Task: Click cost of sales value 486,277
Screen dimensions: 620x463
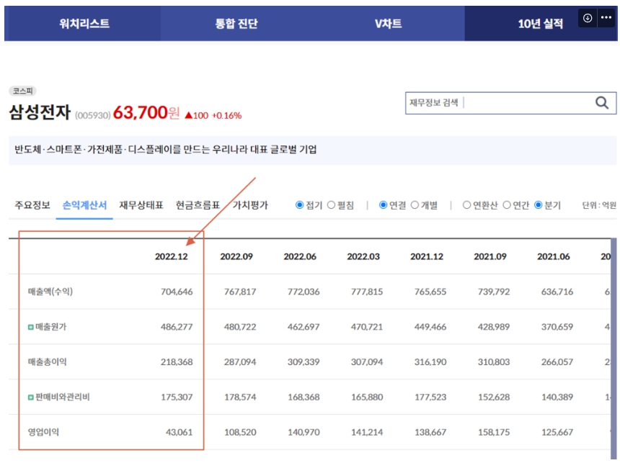Action: pyautogui.click(x=177, y=327)
